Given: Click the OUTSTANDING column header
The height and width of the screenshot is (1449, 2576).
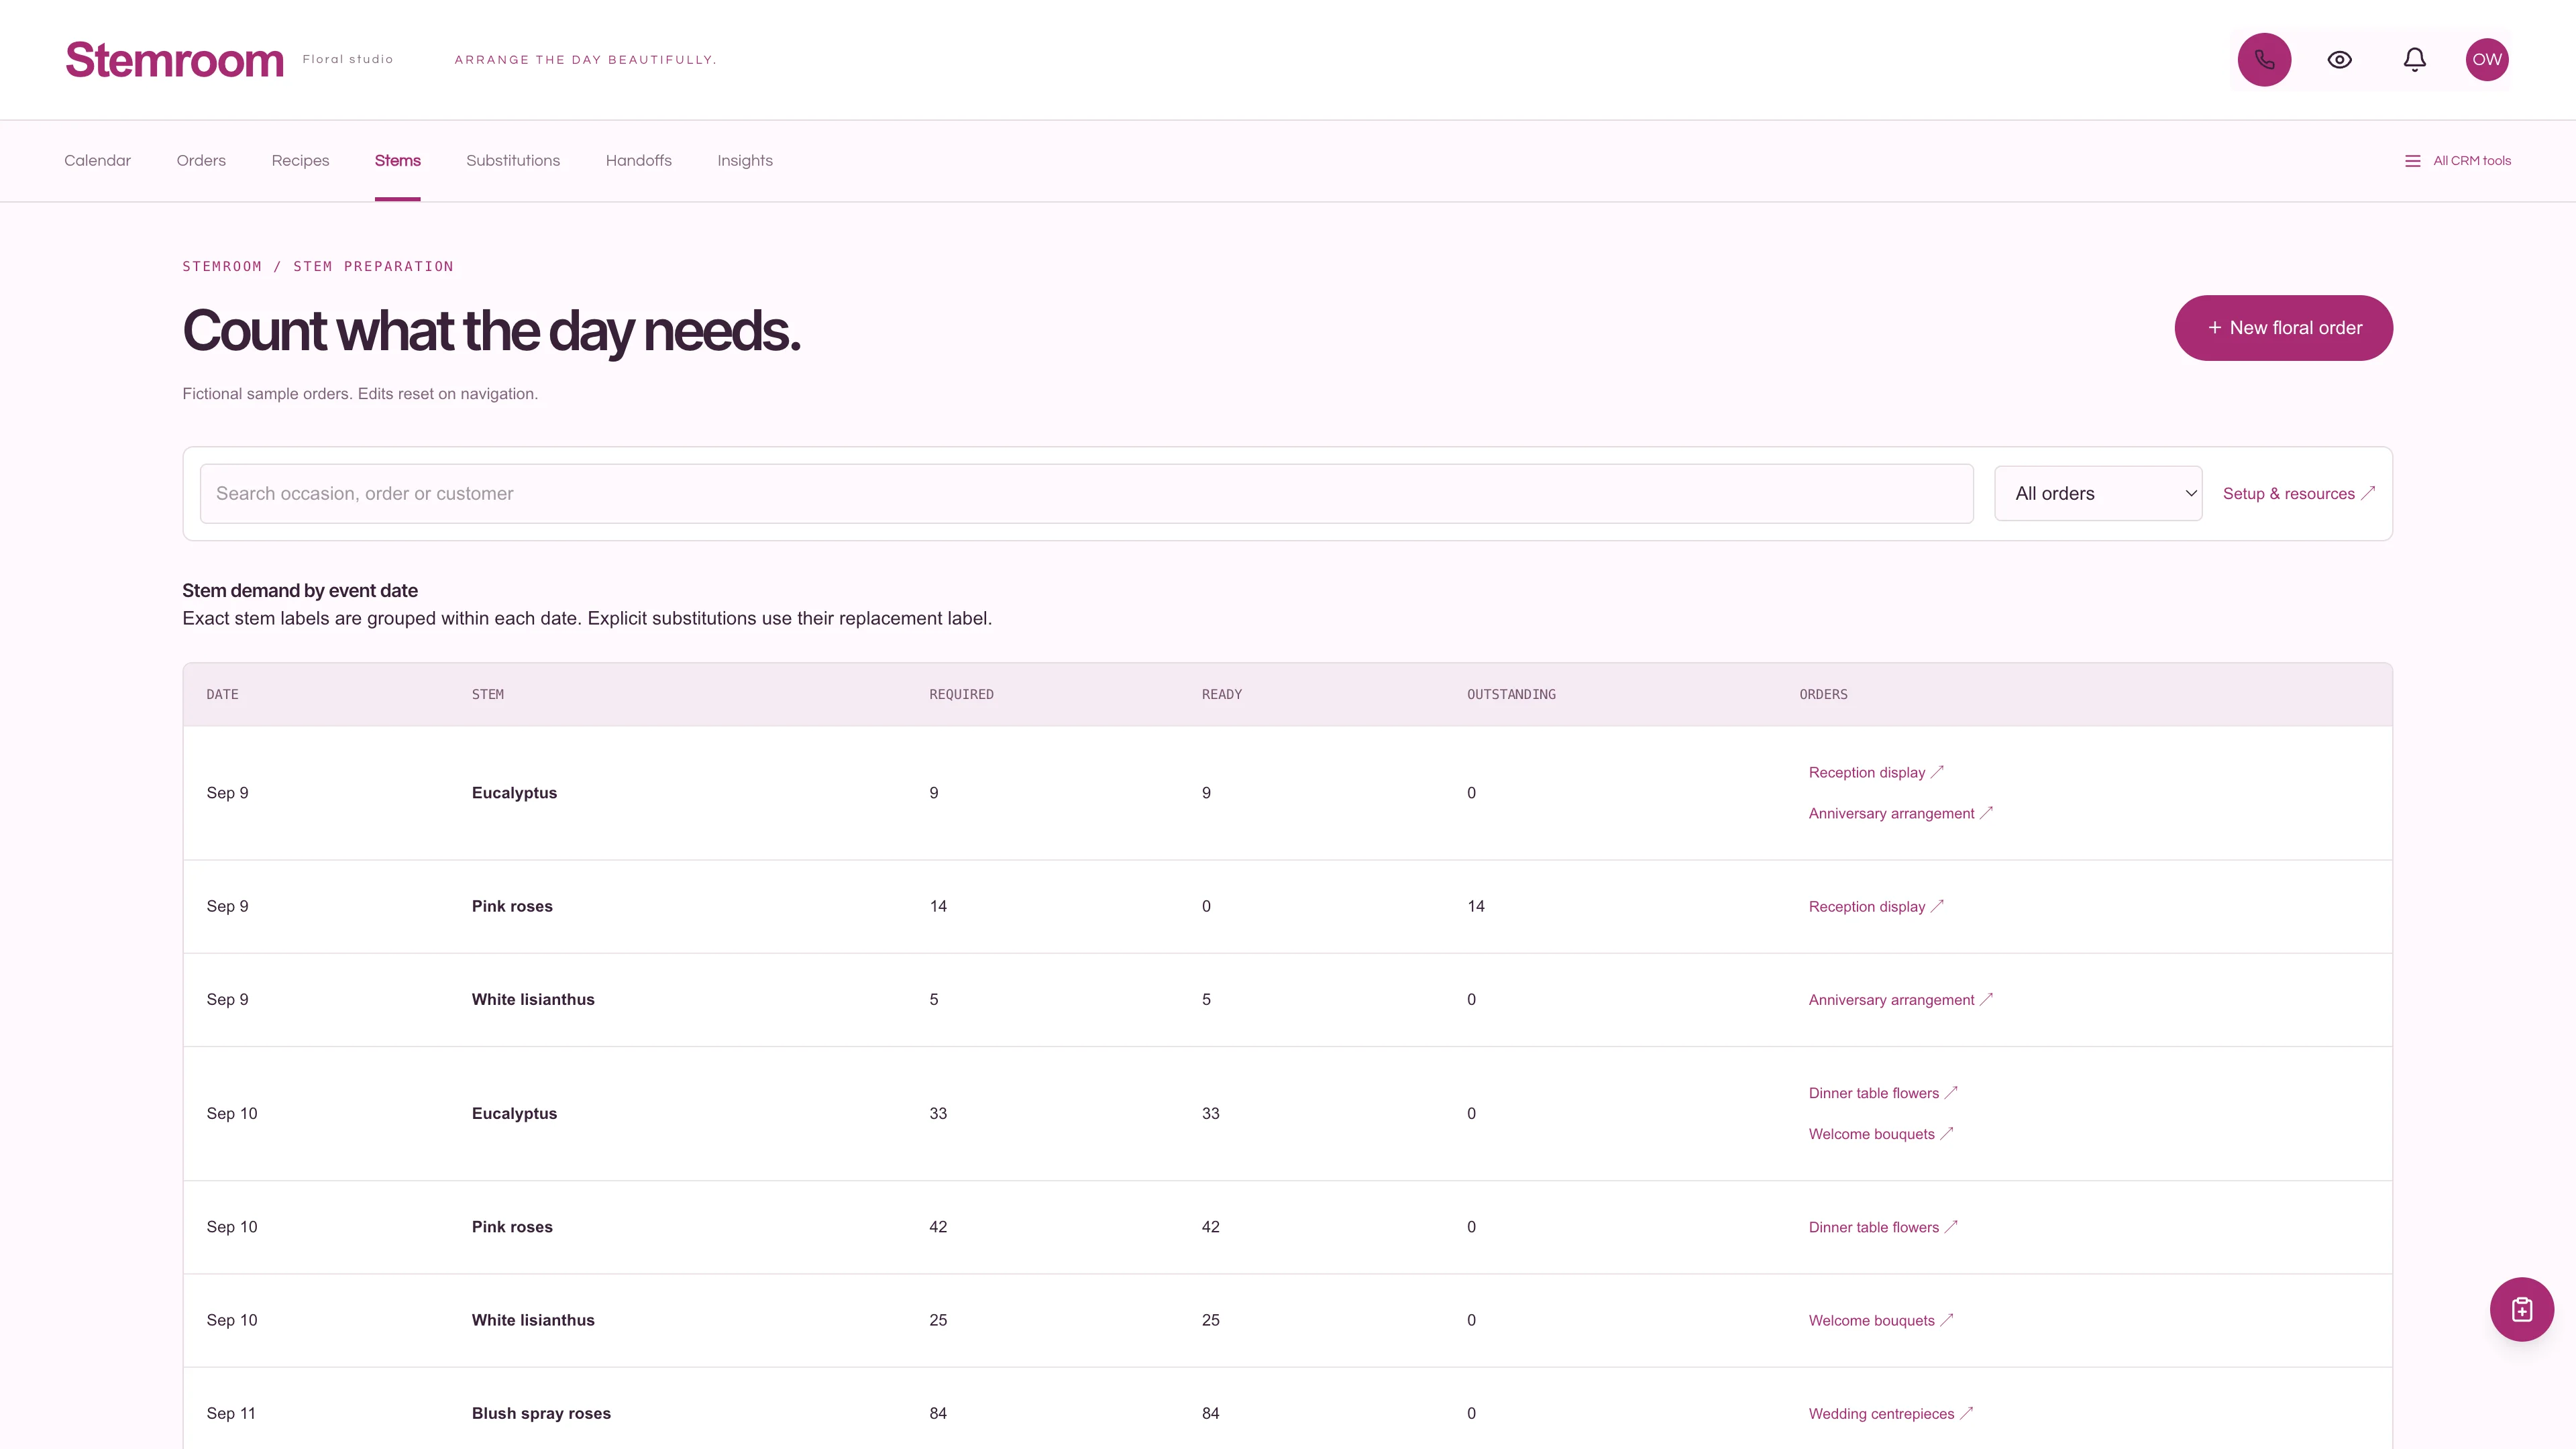Looking at the screenshot, I should point(1511,695).
